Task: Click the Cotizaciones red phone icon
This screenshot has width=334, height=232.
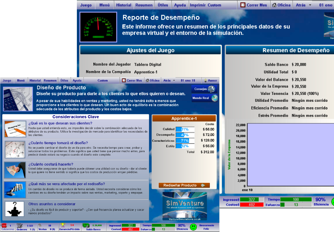Action: pos(5,225)
